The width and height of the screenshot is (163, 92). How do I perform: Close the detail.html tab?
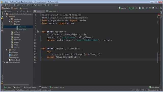(57, 11)
